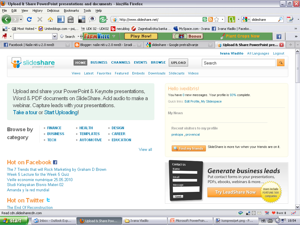Open new tab with the plus button
The height and width of the screenshot is (225, 300).
click(x=290, y=45)
